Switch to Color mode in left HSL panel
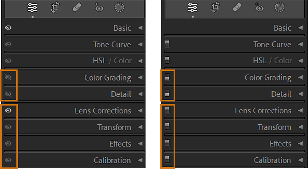308x169 pixels. tap(123, 61)
